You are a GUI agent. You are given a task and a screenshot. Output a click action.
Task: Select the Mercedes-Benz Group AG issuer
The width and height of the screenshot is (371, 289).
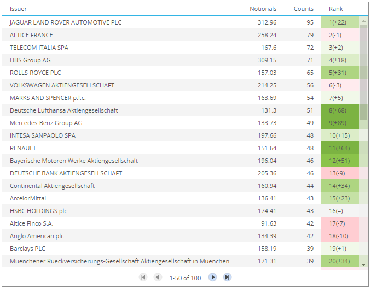[46, 123]
